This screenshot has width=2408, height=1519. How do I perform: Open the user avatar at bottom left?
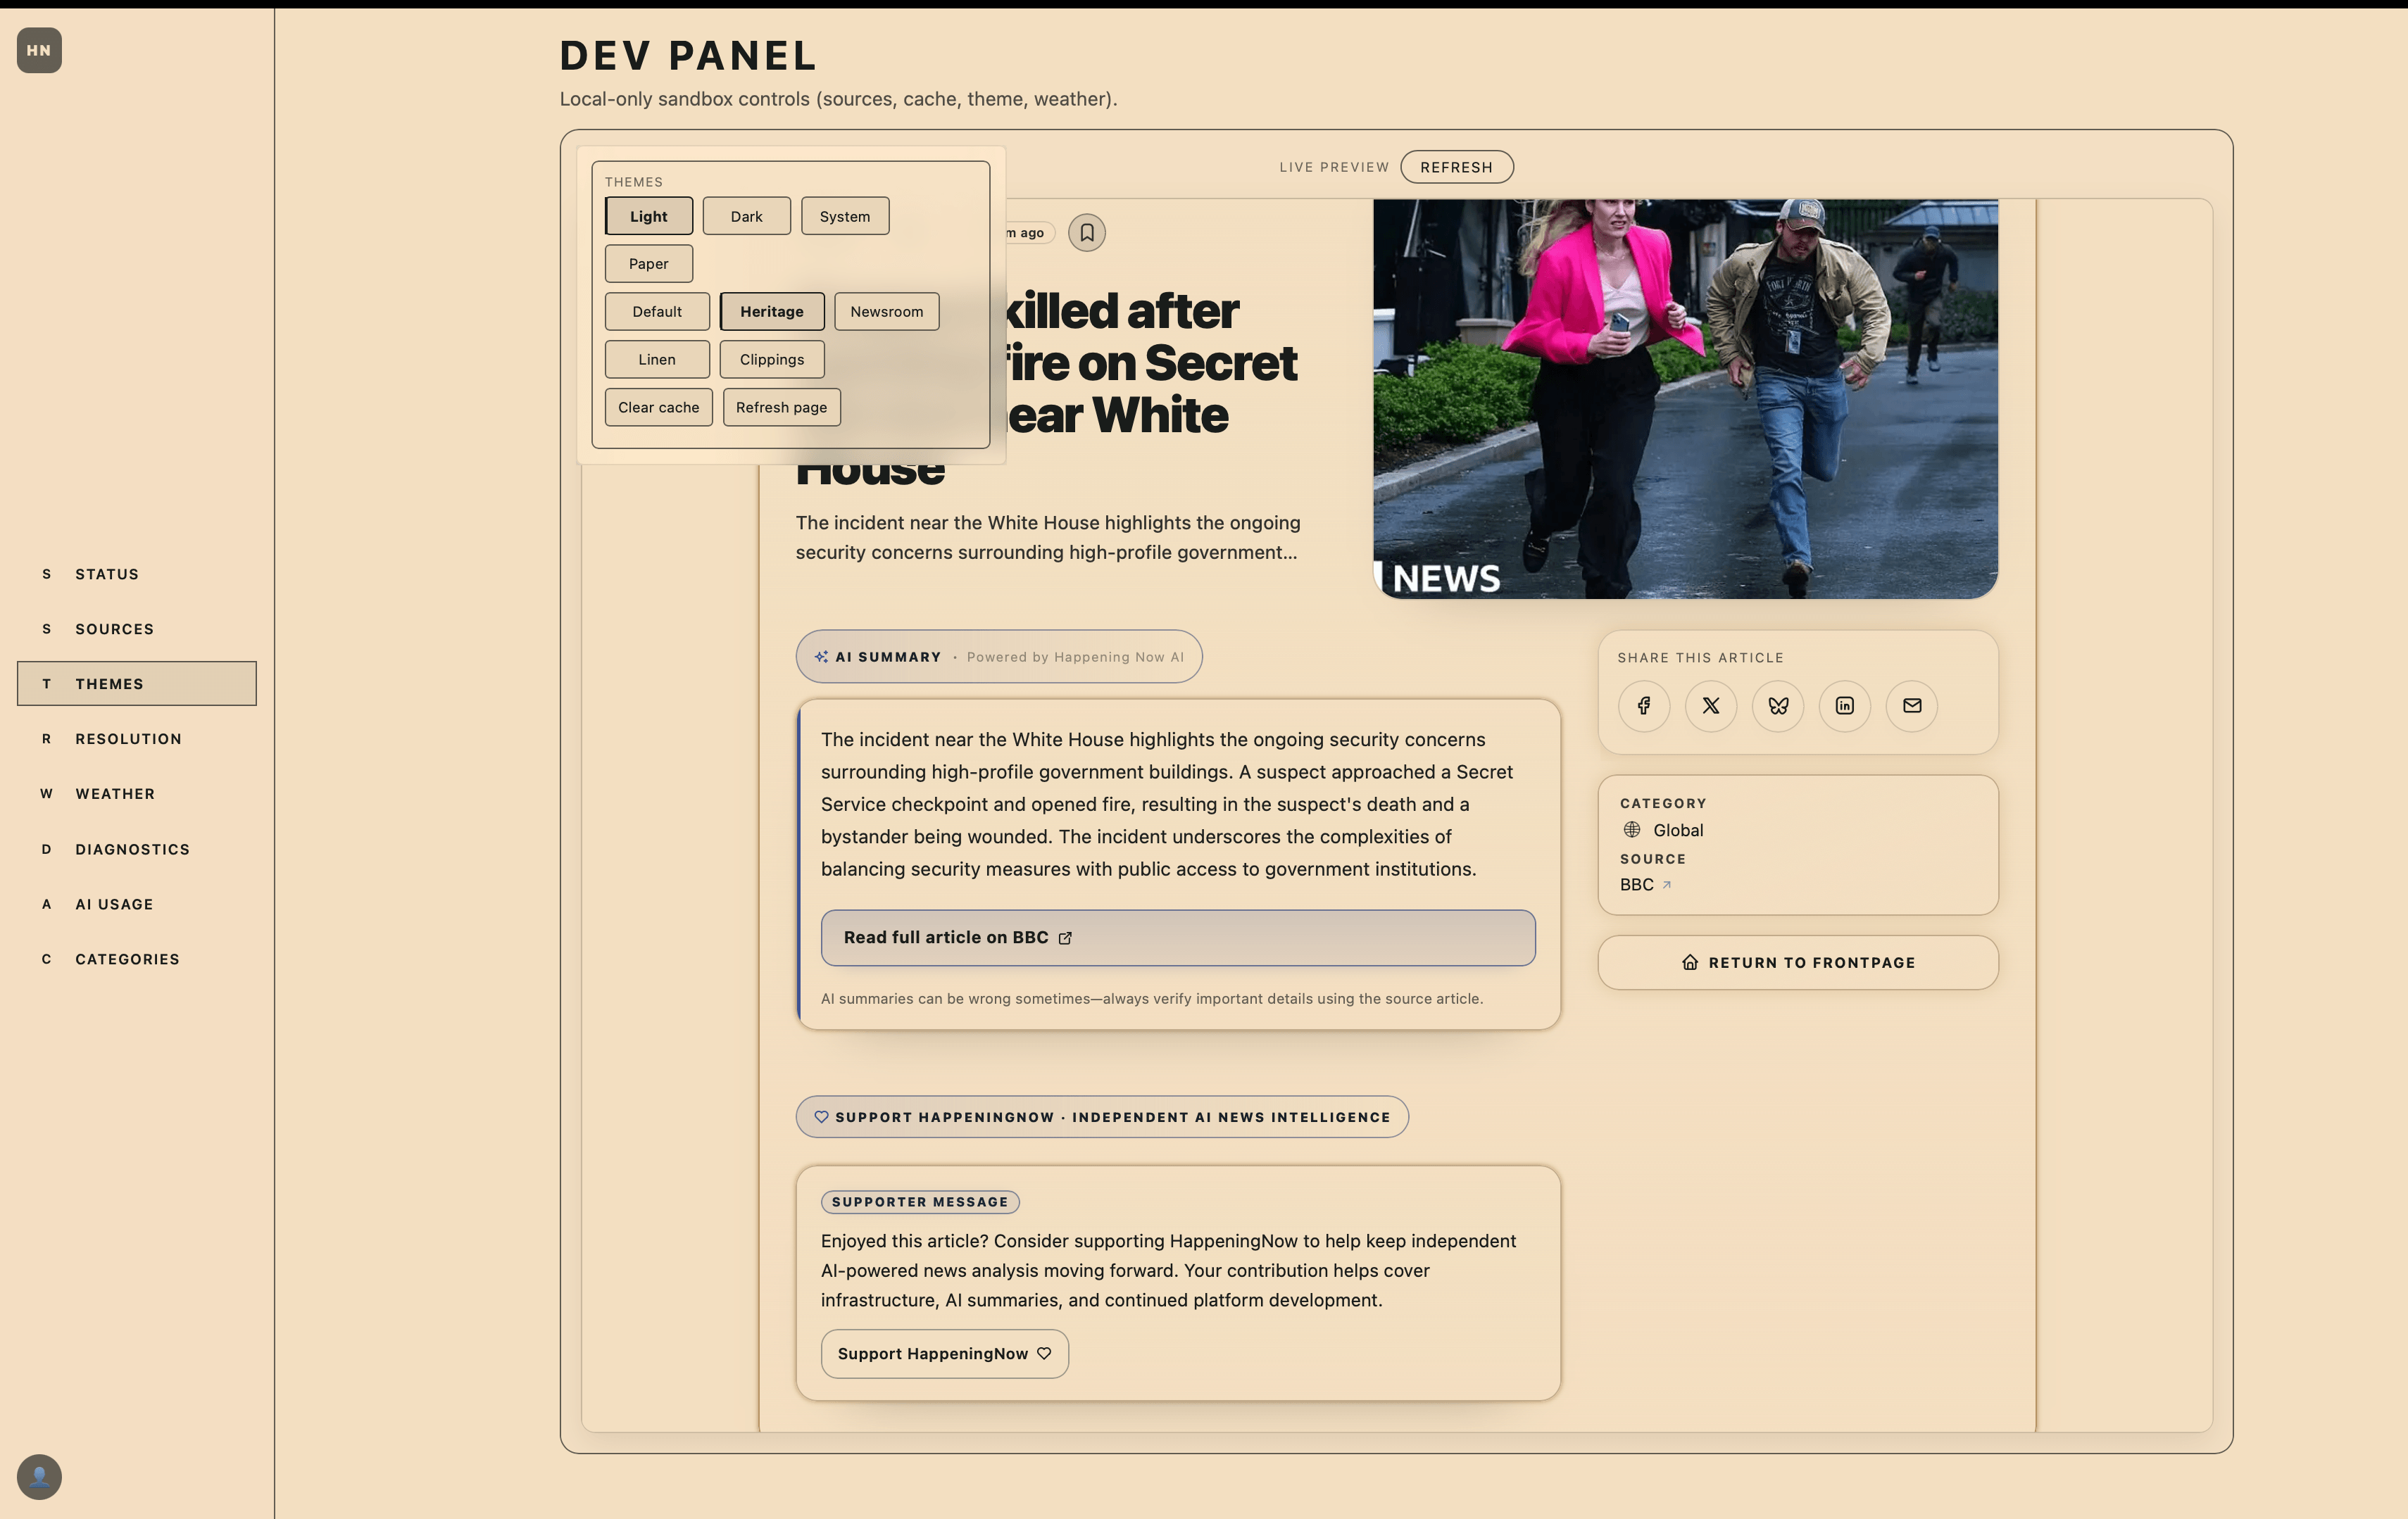click(x=39, y=1476)
